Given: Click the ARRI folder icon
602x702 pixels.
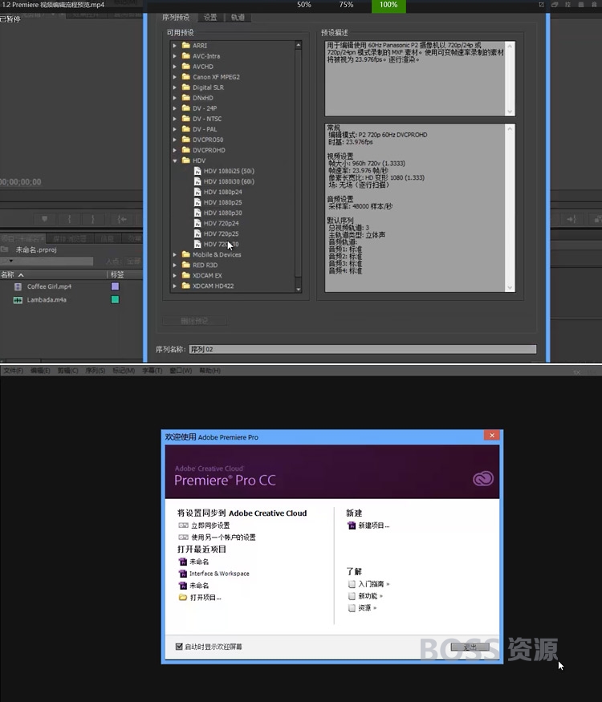Looking at the screenshot, I should click(x=186, y=45).
